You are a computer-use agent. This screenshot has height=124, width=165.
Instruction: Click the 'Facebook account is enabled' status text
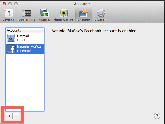click(x=94, y=31)
